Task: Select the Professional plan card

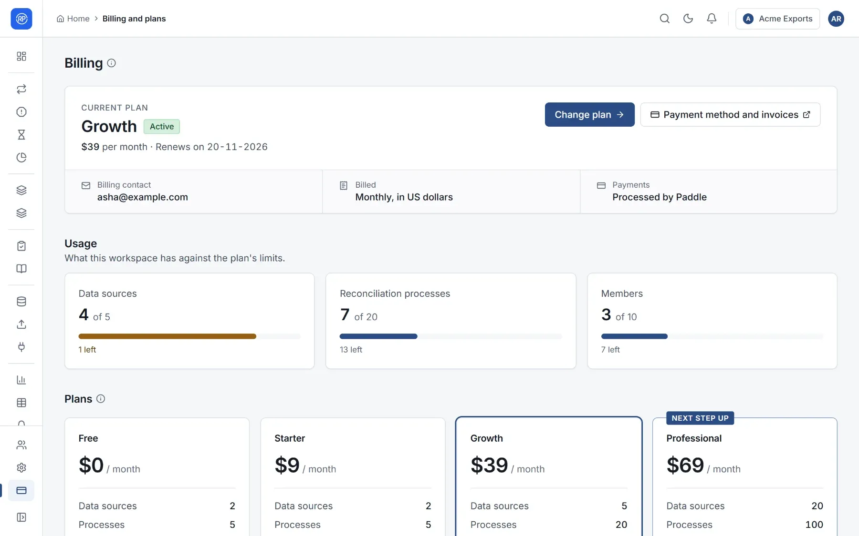Action: (744, 477)
